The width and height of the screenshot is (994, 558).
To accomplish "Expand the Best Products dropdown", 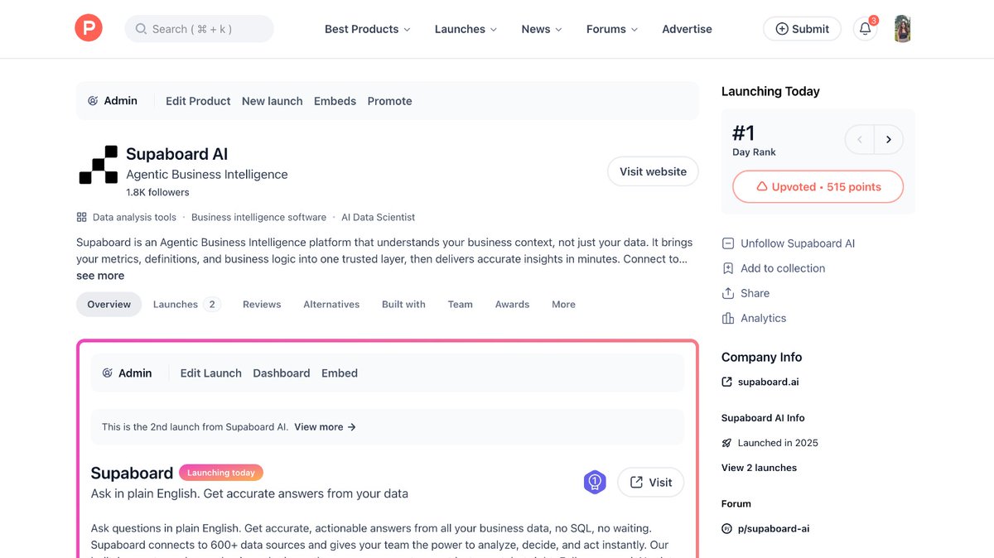I will pyautogui.click(x=367, y=29).
